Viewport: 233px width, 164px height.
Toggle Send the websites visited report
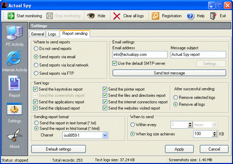(x=105, y=108)
